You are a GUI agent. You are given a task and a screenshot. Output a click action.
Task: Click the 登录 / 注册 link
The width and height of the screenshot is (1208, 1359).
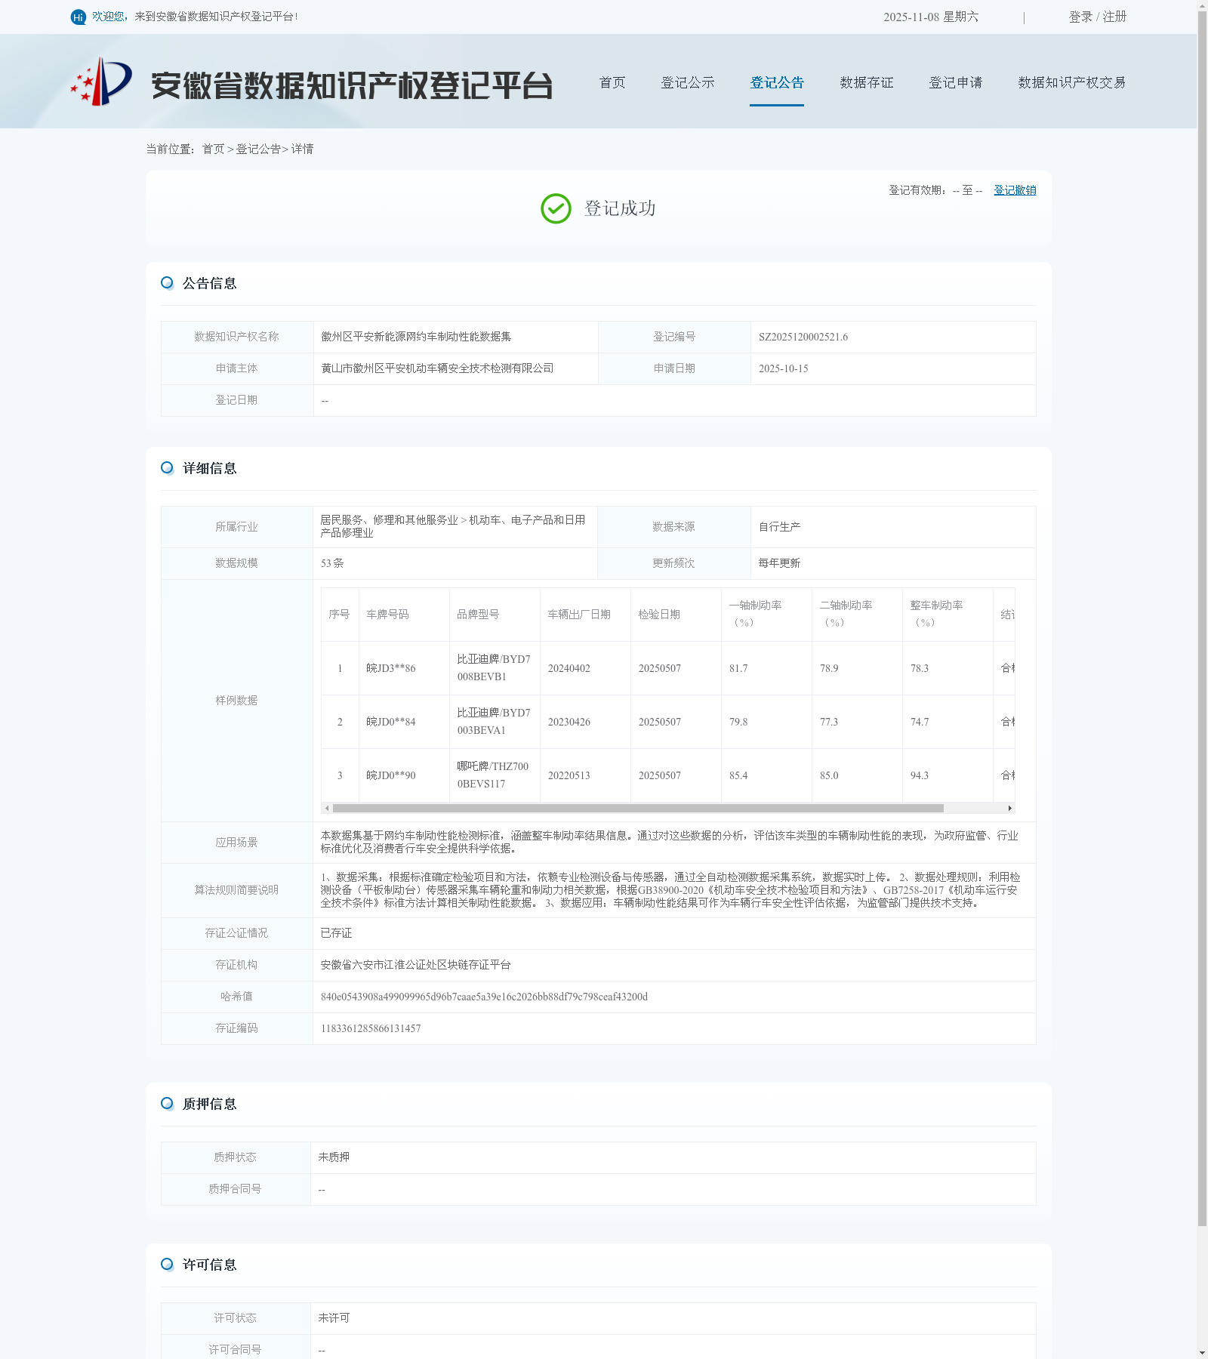click(1098, 17)
